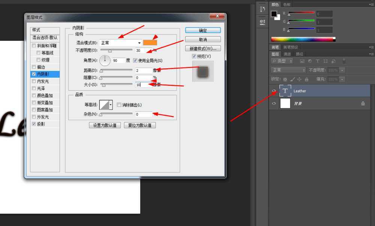Click the 确定 button to confirm

pos(203,30)
